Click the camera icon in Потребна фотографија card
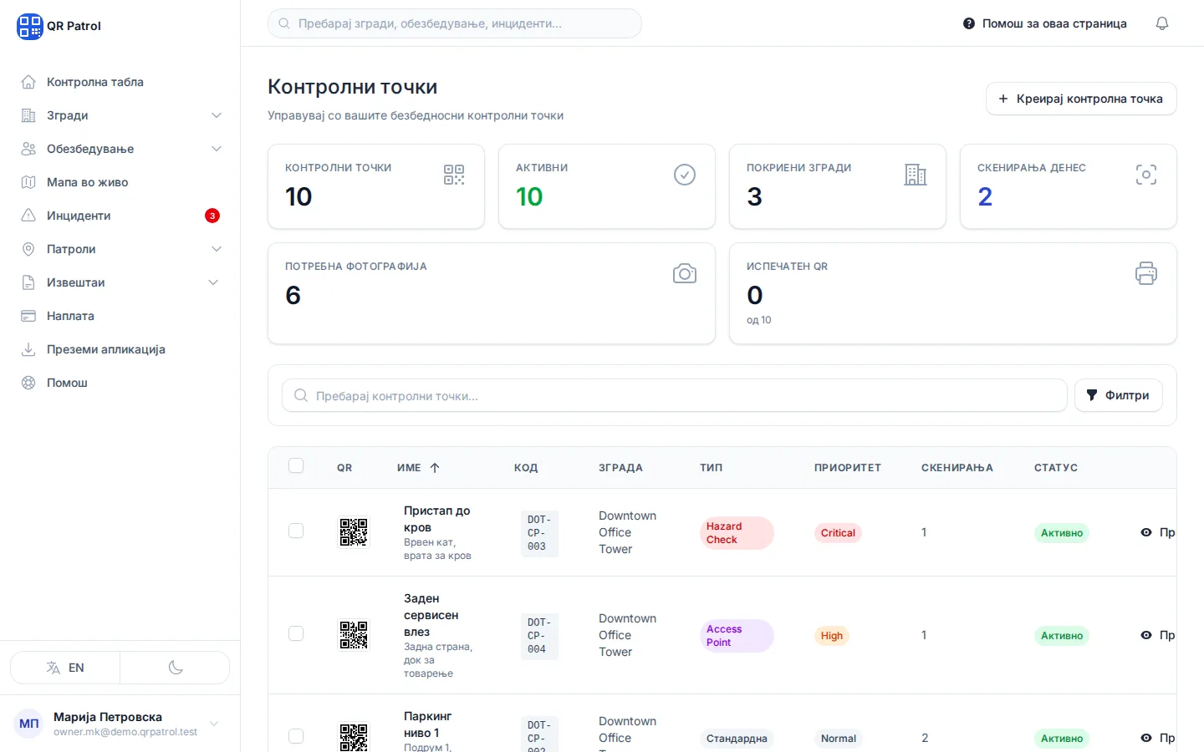Viewport: 1204px width, 752px height. (x=685, y=273)
